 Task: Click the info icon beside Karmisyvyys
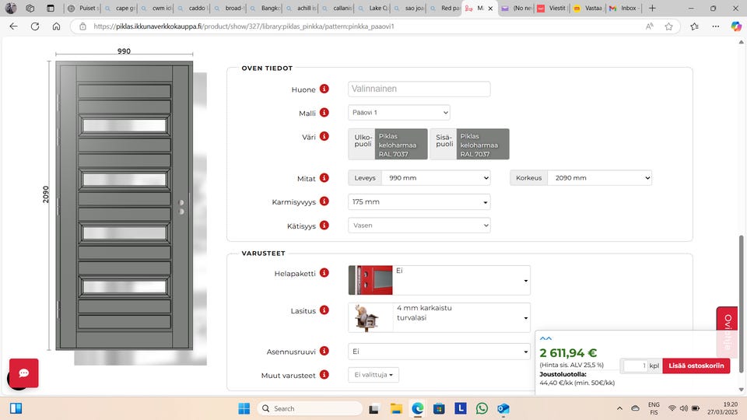[324, 202]
